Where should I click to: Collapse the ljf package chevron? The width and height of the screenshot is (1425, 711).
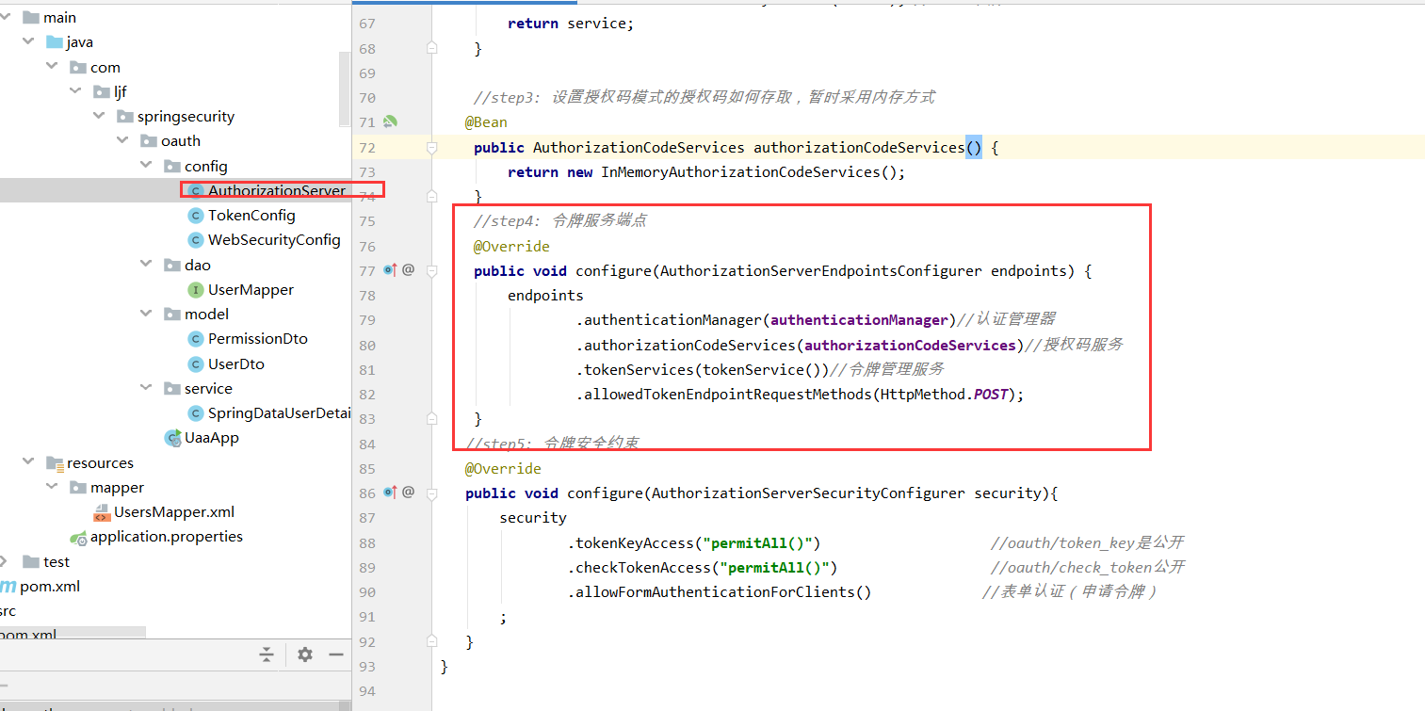pyautogui.click(x=74, y=92)
